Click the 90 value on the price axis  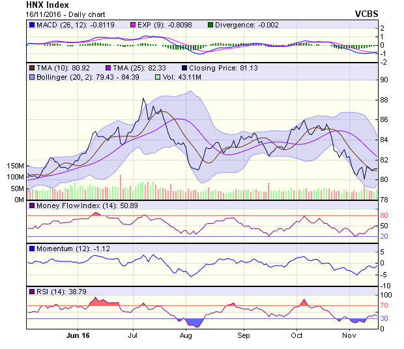click(384, 80)
